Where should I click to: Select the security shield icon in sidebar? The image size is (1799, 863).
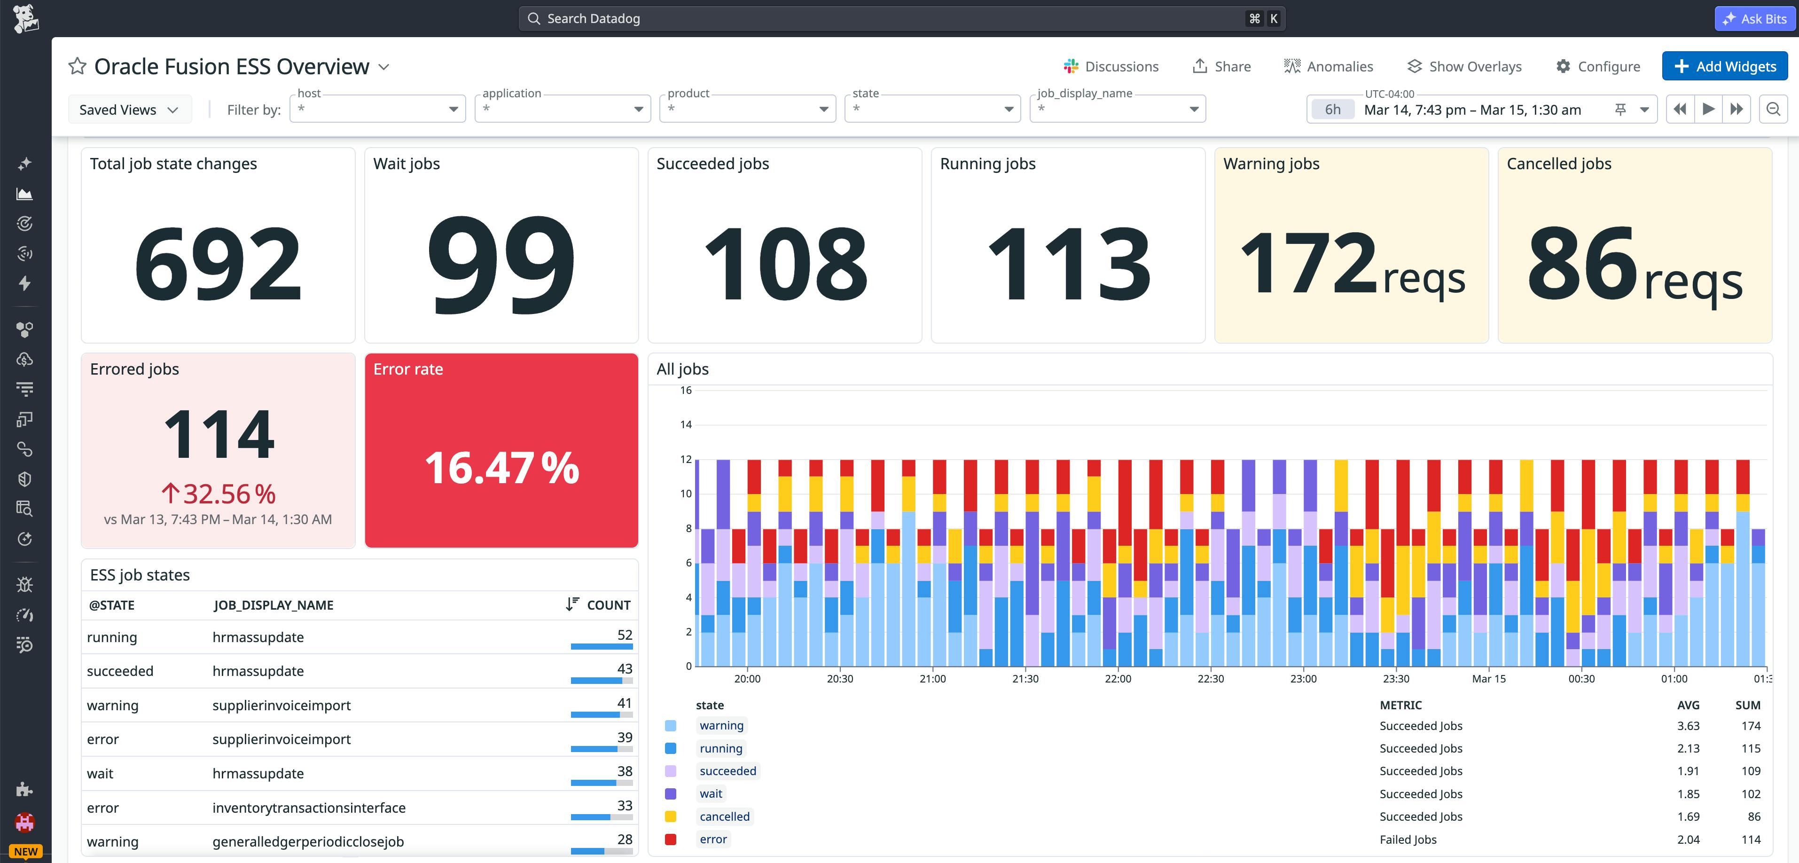click(25, 479)
